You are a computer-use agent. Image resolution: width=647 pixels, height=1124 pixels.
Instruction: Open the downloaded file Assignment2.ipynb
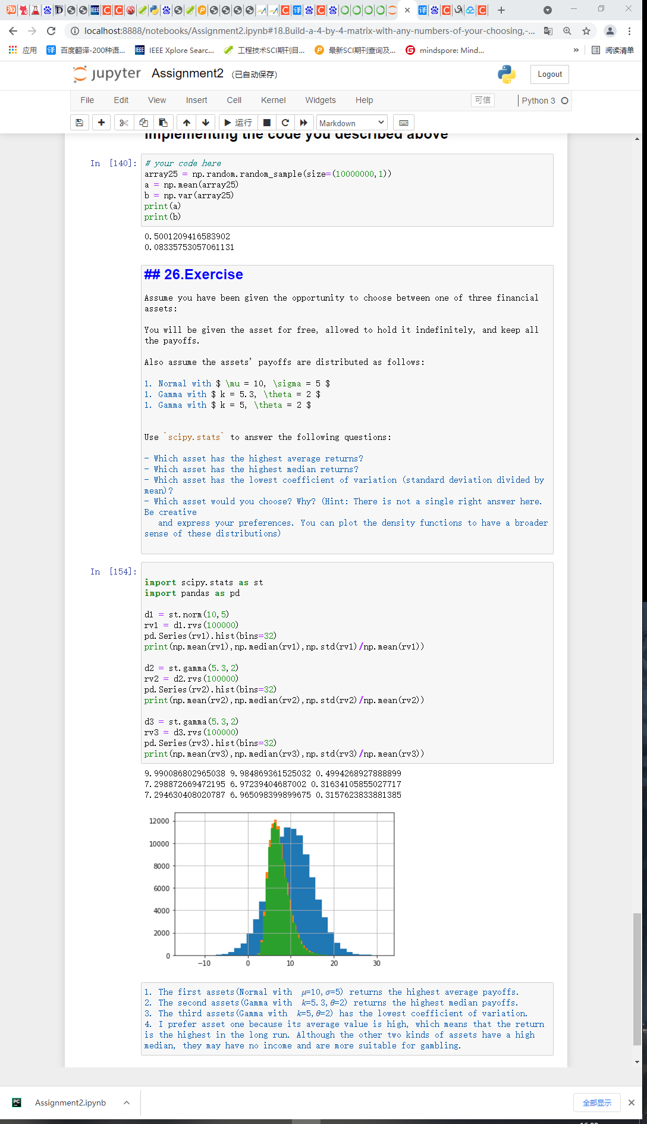coord(70,1103)
